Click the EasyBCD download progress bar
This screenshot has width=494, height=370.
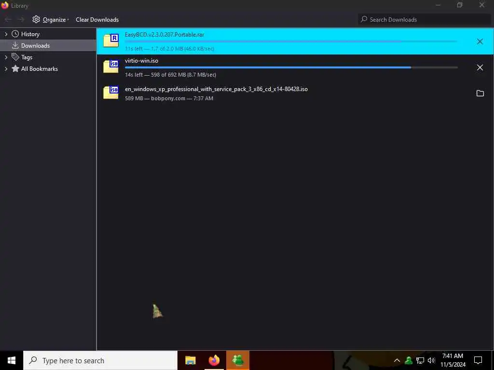click(x=291, y=41)
